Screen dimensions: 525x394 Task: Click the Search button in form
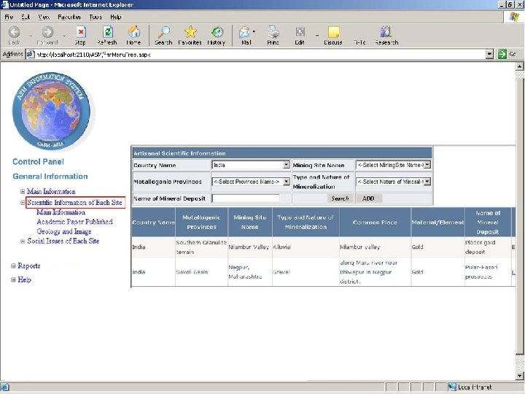point(340,198)
